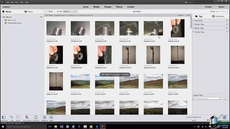Image resolution: width=230 pixels, height=129 pixels.
Task: Open the Options dropdown
Action: (181, 15)
